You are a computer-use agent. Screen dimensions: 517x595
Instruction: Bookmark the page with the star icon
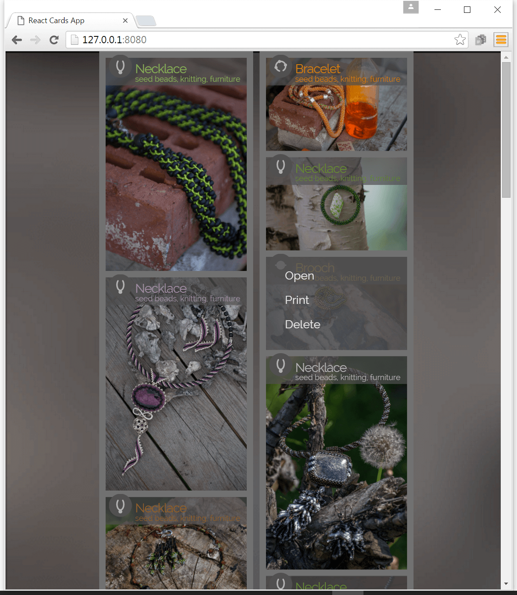pyautogui.click(x=460, y=40)
